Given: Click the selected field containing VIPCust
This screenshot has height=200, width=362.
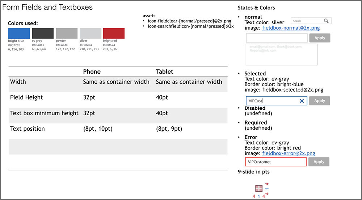Looking at the screenshot, I should click(276, 101).
